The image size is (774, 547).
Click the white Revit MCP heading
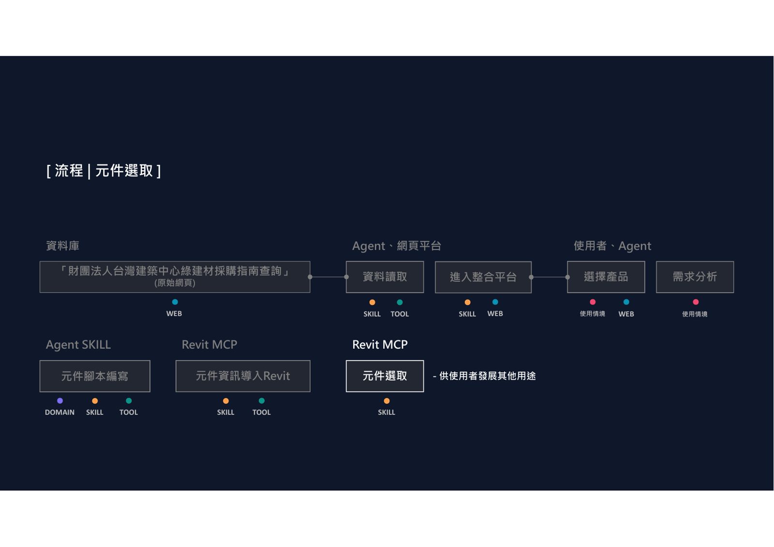point(380,344)
